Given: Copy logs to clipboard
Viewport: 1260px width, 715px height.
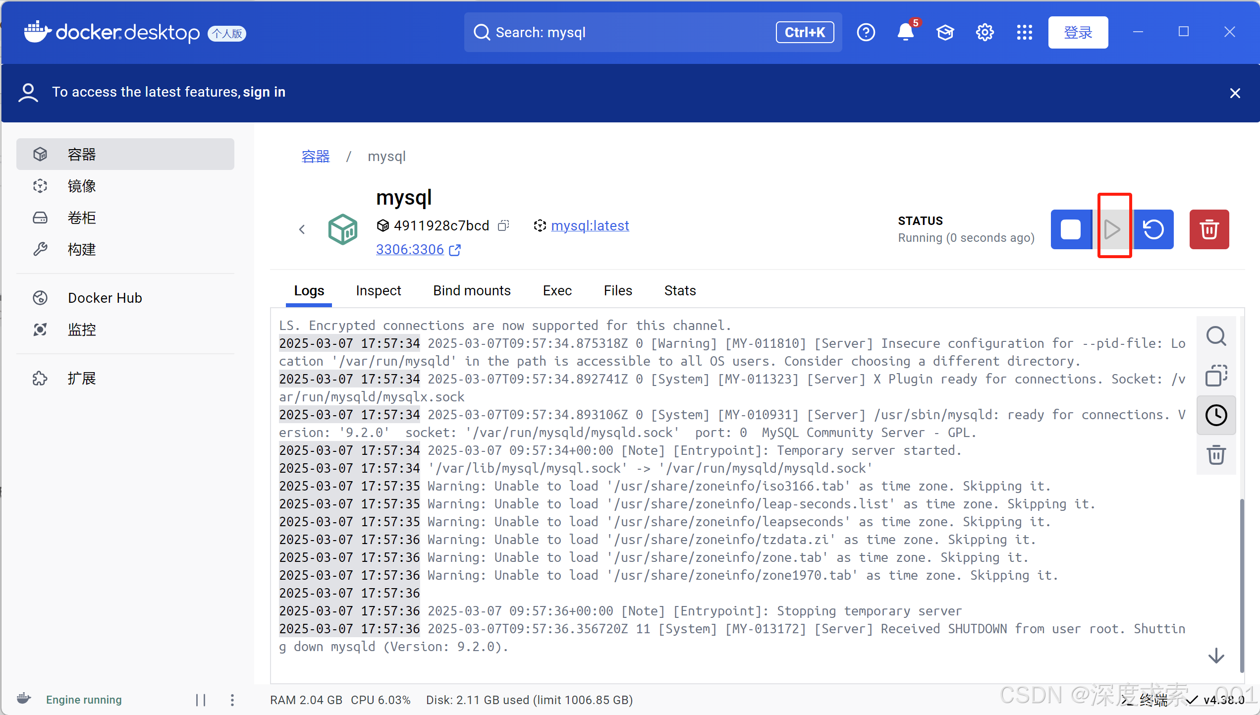Looking at the screenshot, I should point(1215,376).
